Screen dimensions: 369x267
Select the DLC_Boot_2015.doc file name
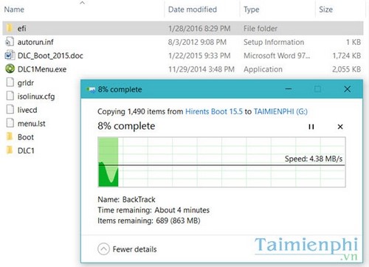(50, 56)
